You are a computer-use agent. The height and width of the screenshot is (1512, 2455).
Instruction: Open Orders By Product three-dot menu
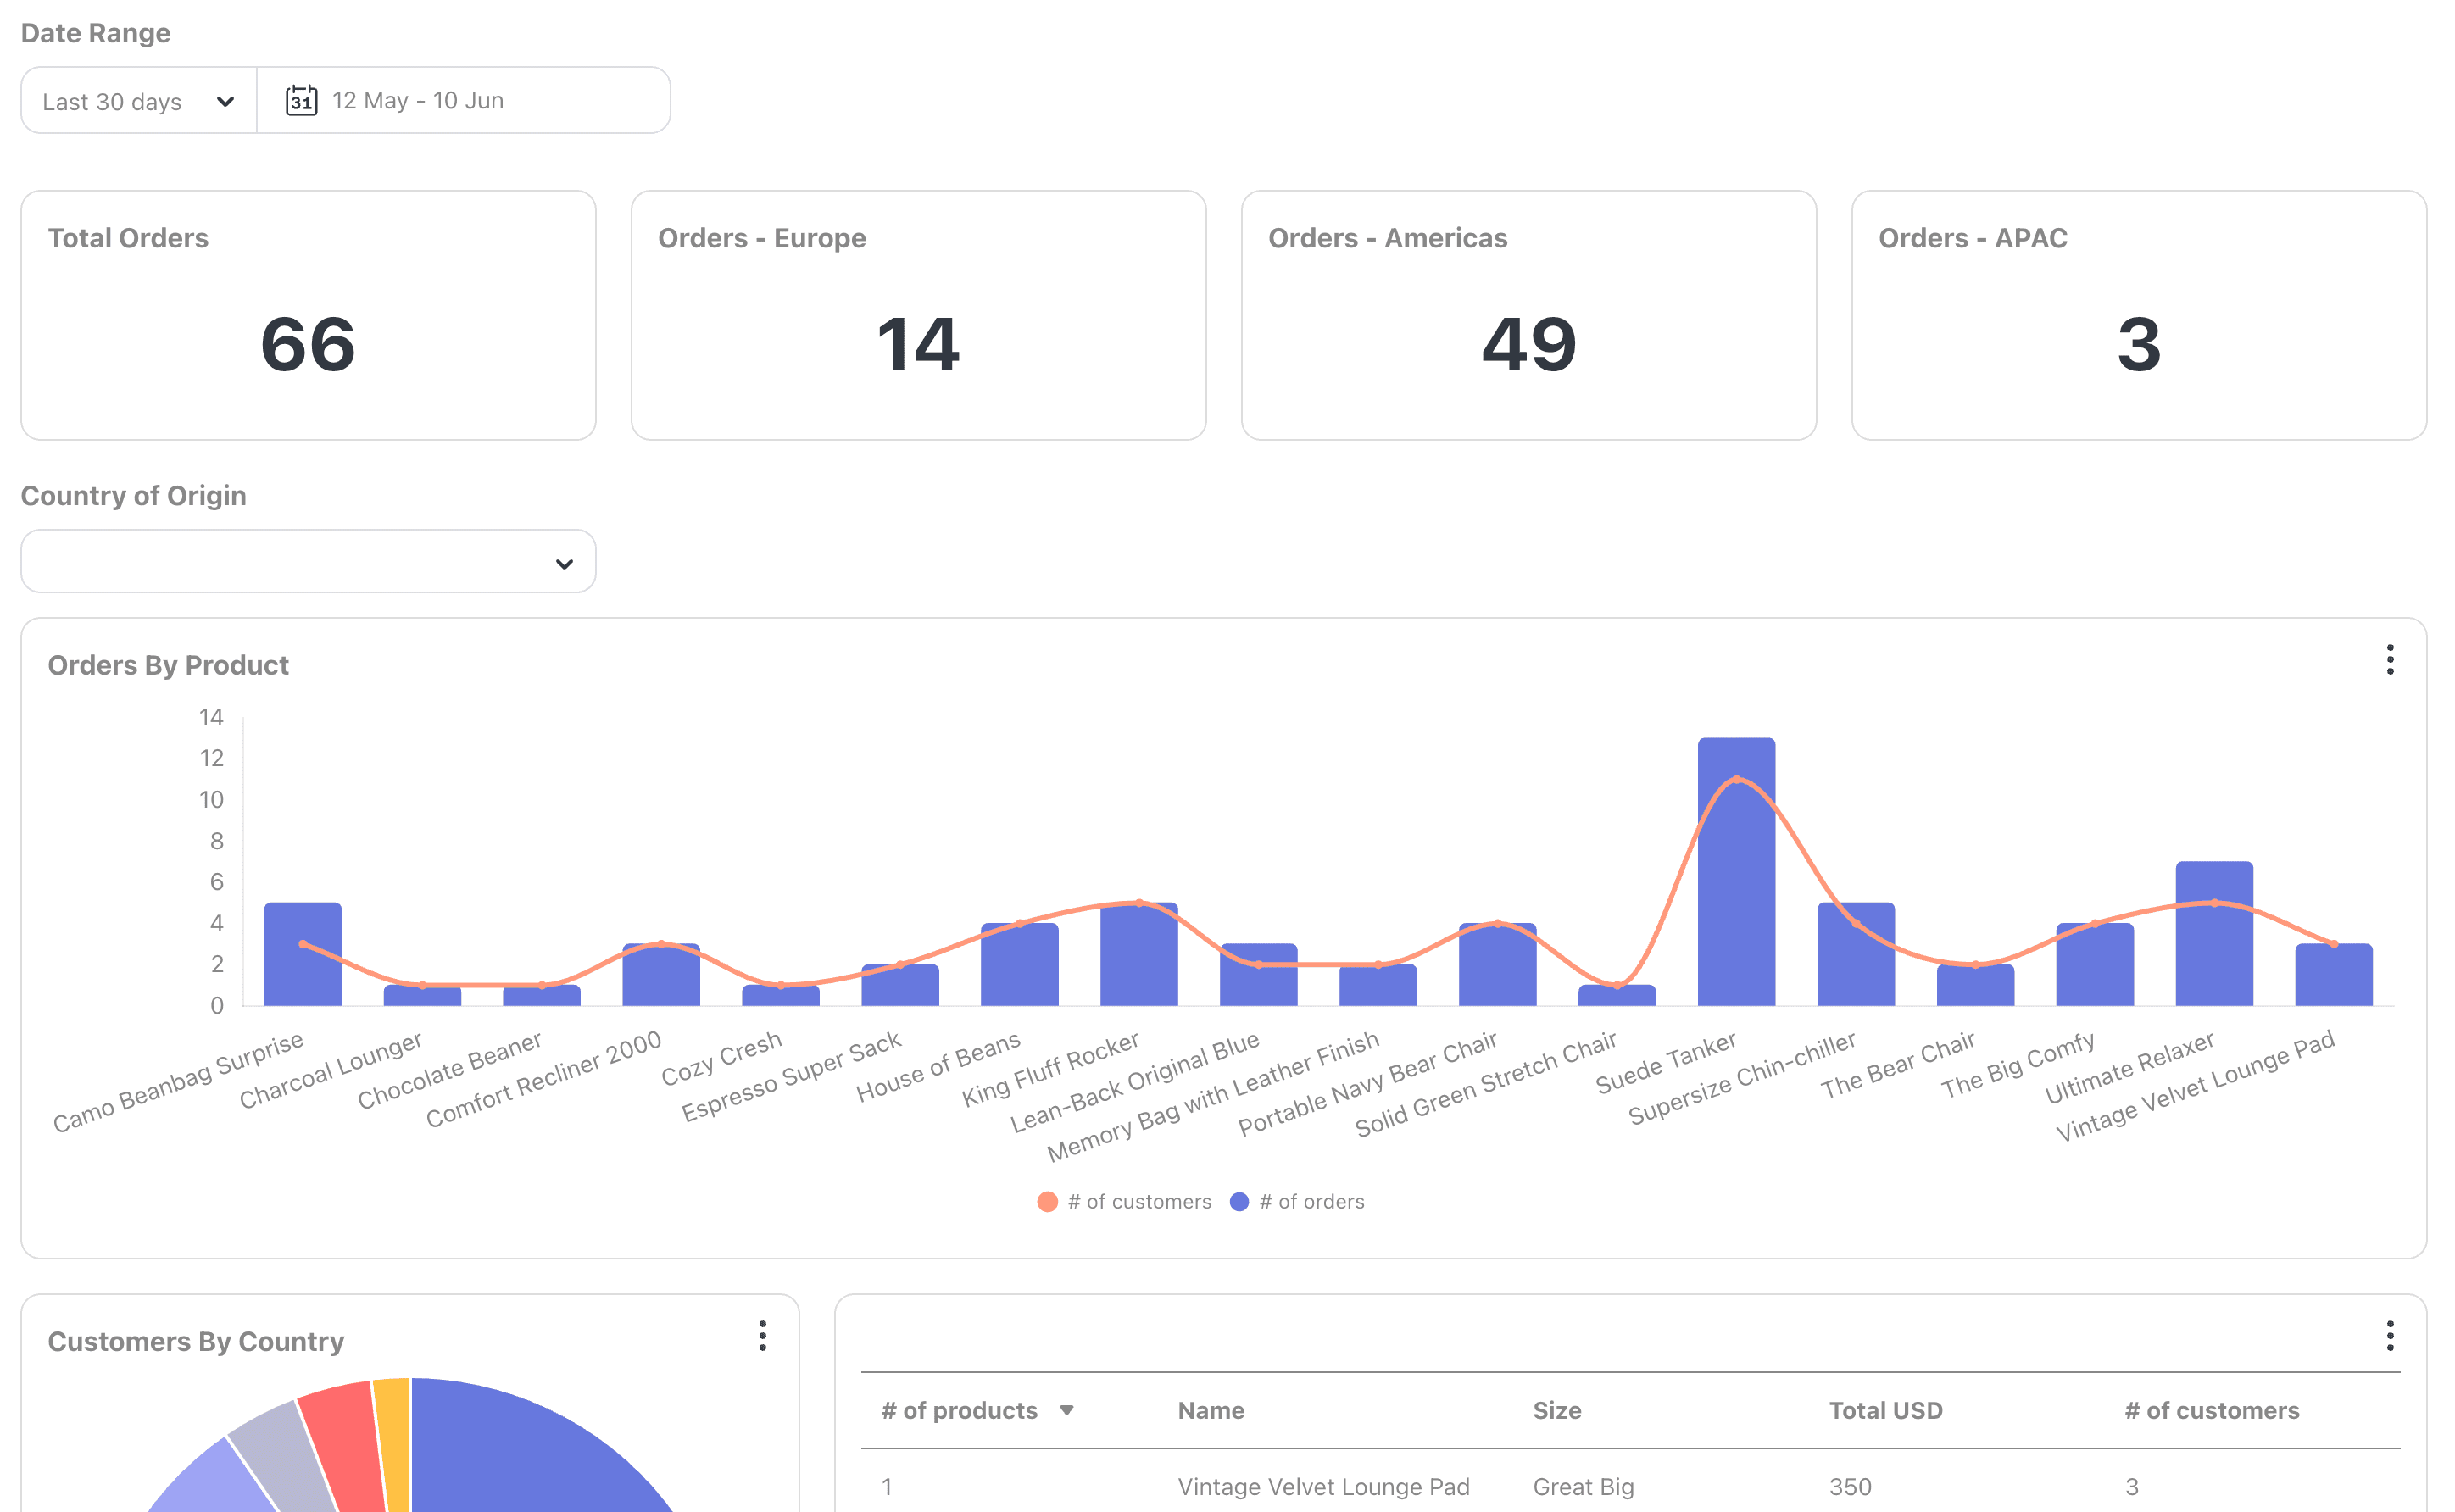[x=2389, y=660]
